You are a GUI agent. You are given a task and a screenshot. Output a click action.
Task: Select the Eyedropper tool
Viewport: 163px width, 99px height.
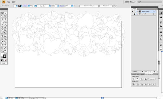click(2, 42)
